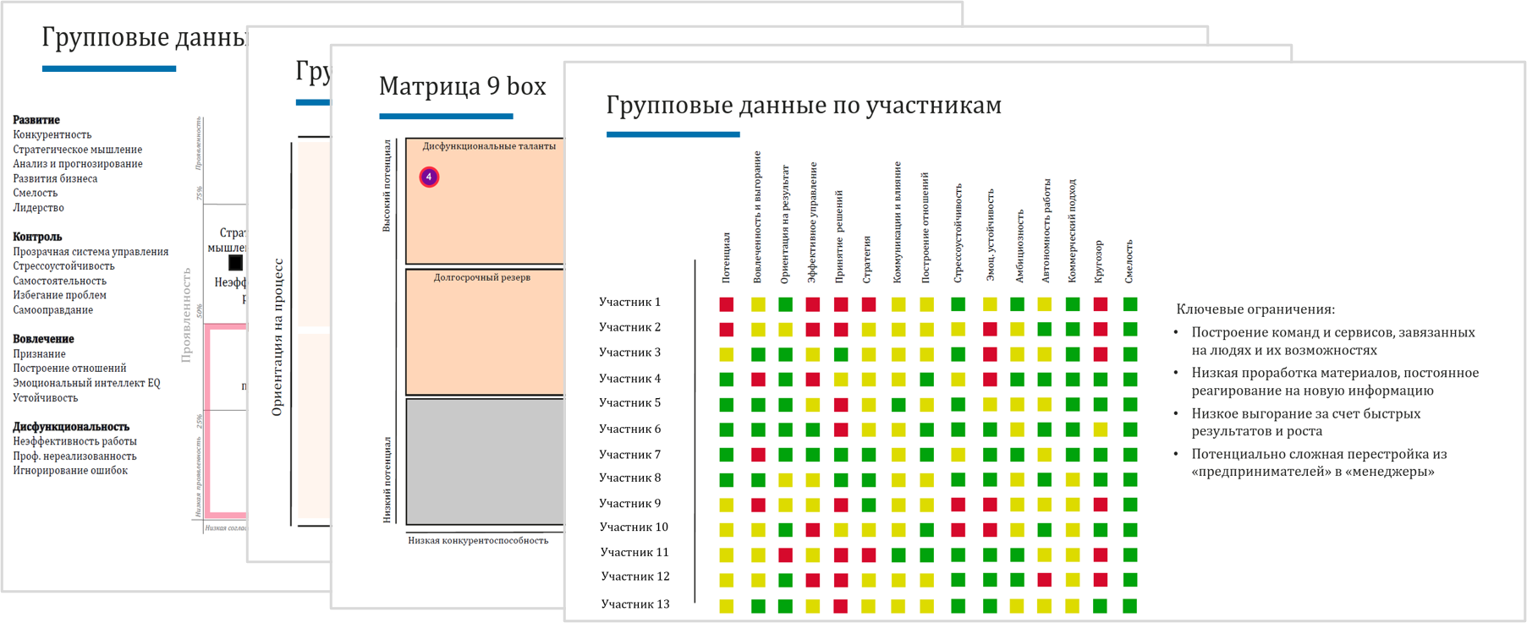Click 'Прозрачная система управления' entry
Image resolution: width=1527 pixels, height=623 pixels.
click(91, 252)
